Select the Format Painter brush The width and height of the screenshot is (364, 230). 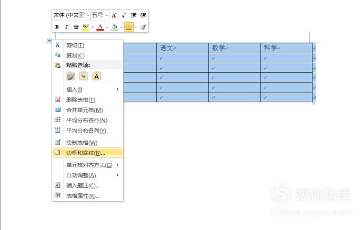tap(143, 27)
